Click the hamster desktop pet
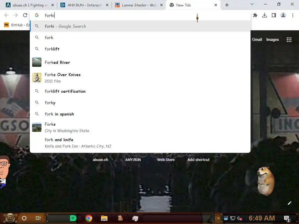 tap(265, 181)
